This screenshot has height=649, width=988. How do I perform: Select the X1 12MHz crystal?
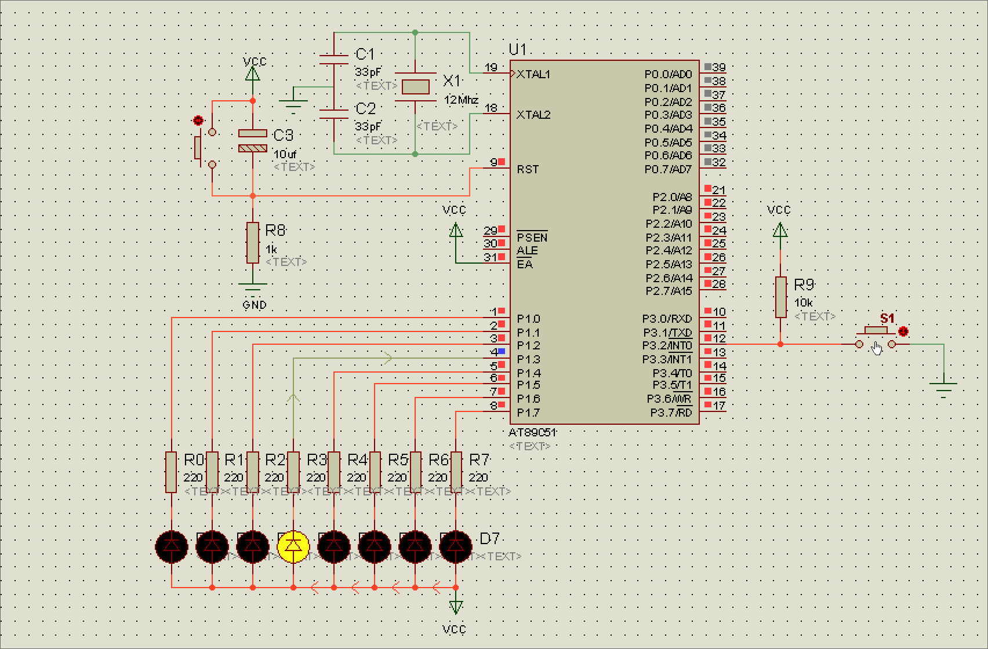click(415, 87)
